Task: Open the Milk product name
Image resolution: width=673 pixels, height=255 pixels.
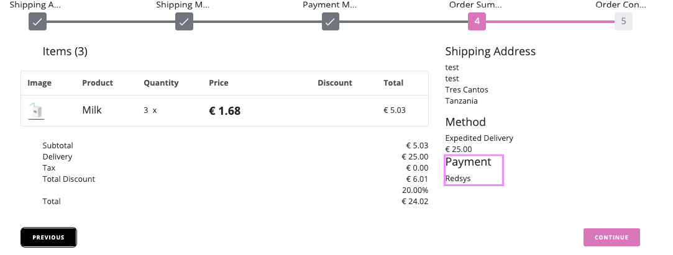Action: pos(92,110)
